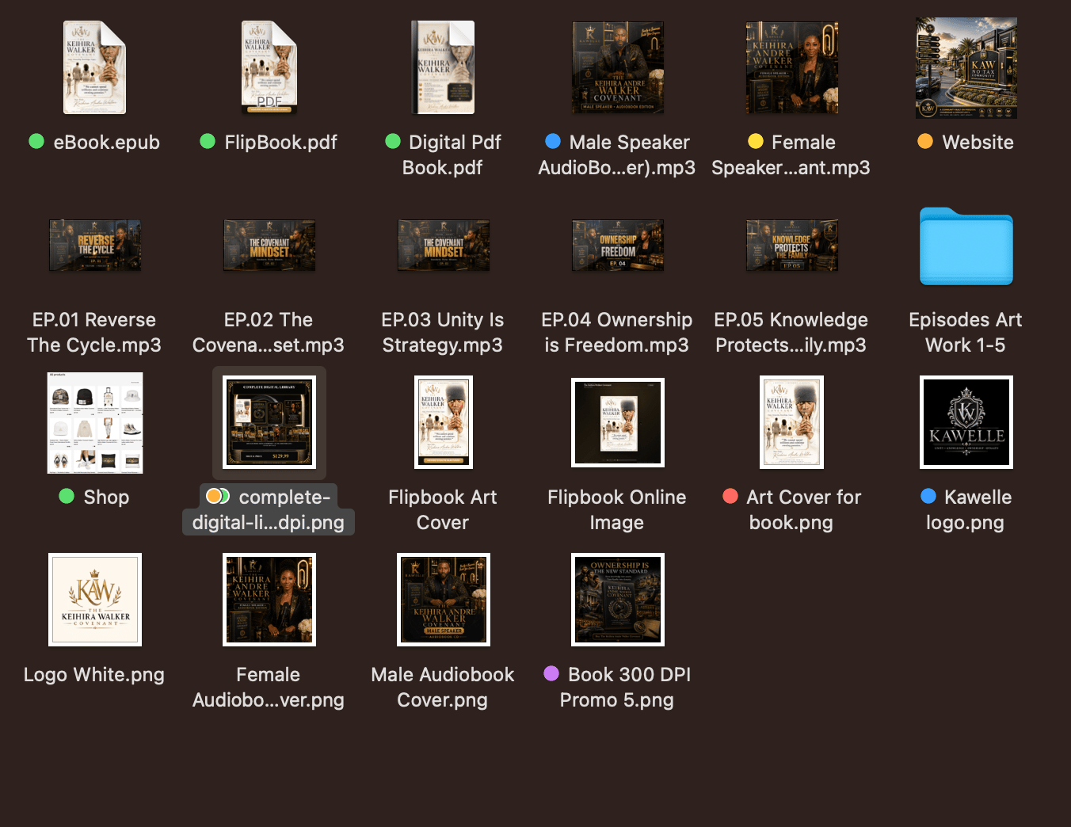Select the EP.02 Covenant Mindset mp3 icon

pyautogui.click(x=269, y=246)
